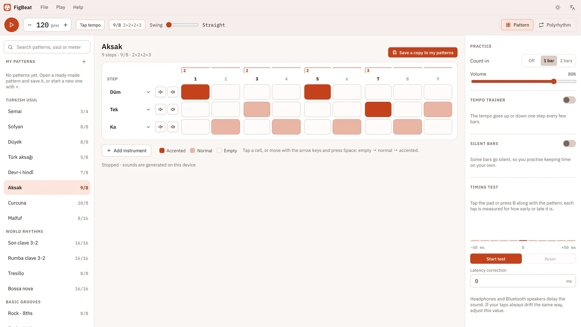
Task: Save a copy to my patterns
Action: pyautogui.click(x=423, y=53)
